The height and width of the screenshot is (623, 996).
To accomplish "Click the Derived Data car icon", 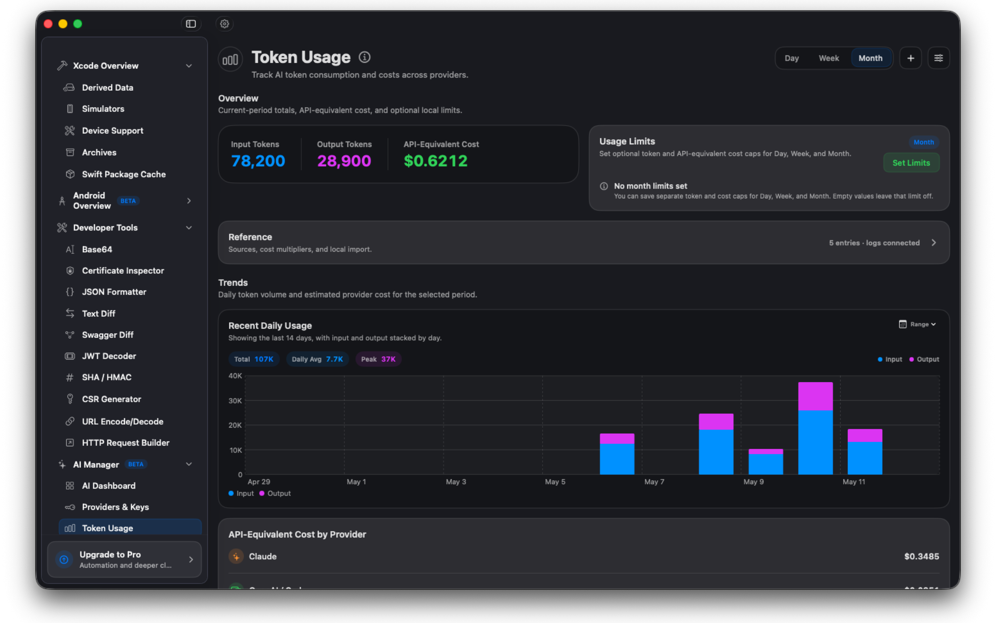I will (x=69, y=87).
